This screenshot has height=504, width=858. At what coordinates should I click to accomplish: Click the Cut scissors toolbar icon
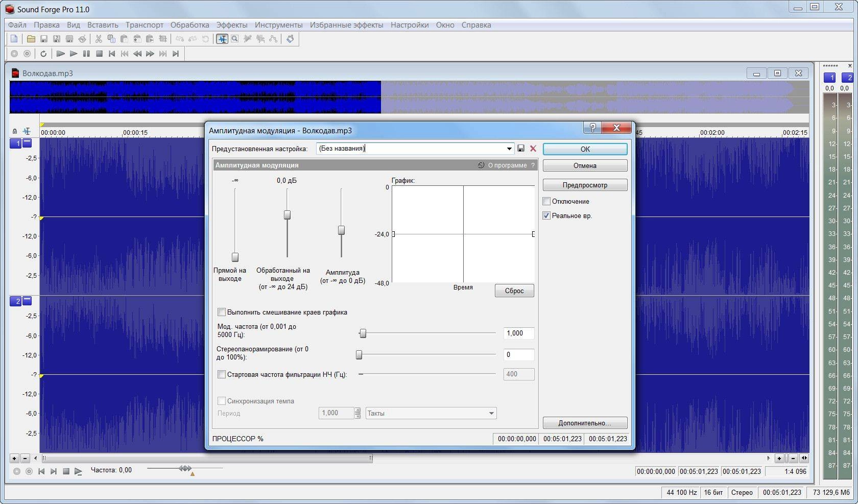point(99,39)
